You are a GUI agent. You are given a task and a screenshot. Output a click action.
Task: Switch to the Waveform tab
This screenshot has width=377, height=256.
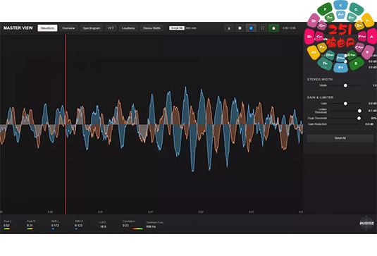pyautogui.click(x=47, y=28)
